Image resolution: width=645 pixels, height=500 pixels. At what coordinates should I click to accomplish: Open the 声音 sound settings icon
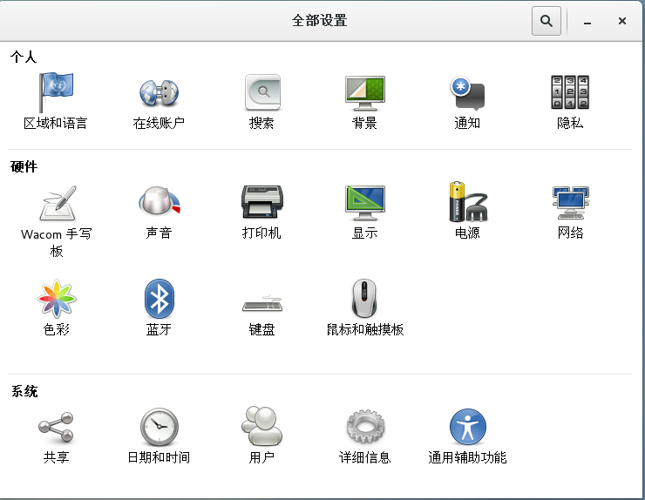(160, 200)
